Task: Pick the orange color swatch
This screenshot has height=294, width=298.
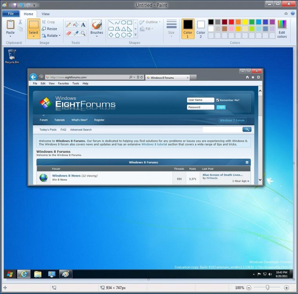Action: 238,22
